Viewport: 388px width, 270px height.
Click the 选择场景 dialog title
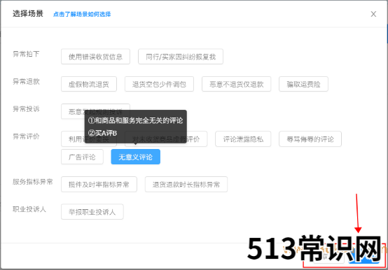[28, 13]
